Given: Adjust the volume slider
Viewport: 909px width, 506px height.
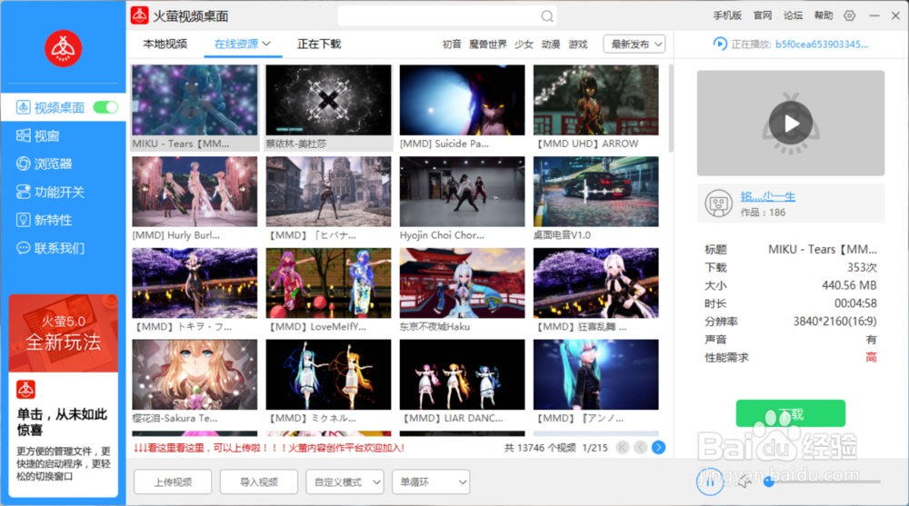Looking at the screenshot, I should point(824,481).
